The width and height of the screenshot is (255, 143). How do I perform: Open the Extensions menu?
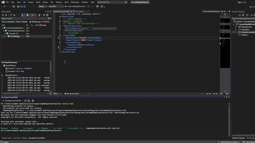75,2
